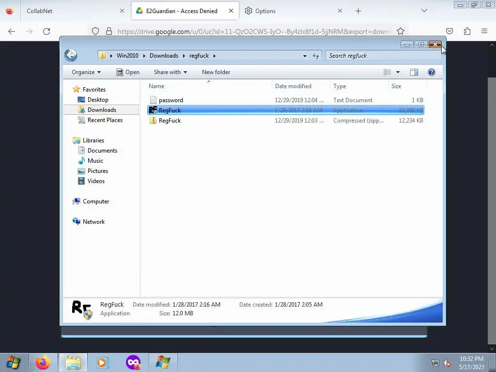Click the password file name
This screenshot has width=496, height=372.
[x=171, y=100]
